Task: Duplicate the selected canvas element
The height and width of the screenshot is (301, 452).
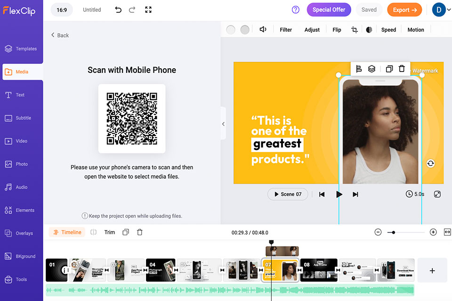Action: click(389, 69)
